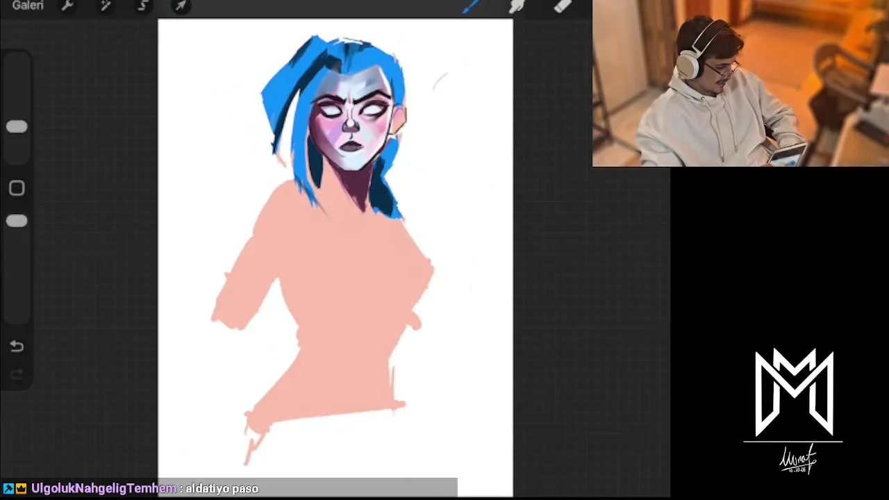
Task: Click username UlgolukNahgeligTemhem in chat
Action: 103,489
